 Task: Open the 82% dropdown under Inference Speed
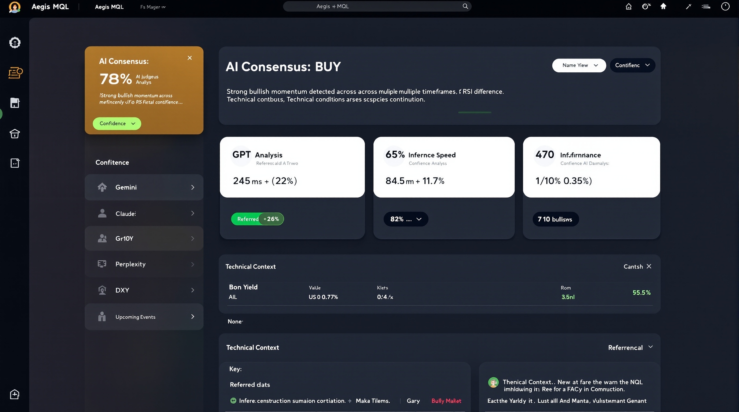[406, 219]
